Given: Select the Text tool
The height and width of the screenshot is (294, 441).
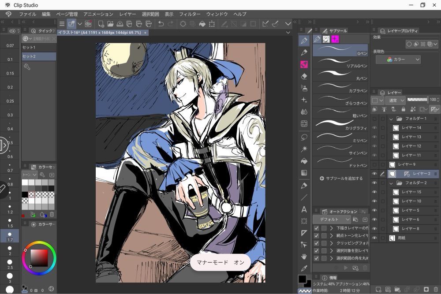Looking at the screenshot, I should [304, 209].
